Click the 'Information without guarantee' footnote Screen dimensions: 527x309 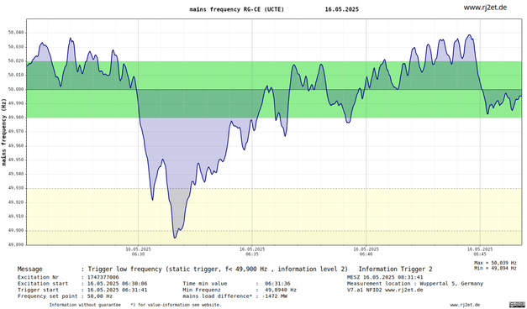point(85,305)
